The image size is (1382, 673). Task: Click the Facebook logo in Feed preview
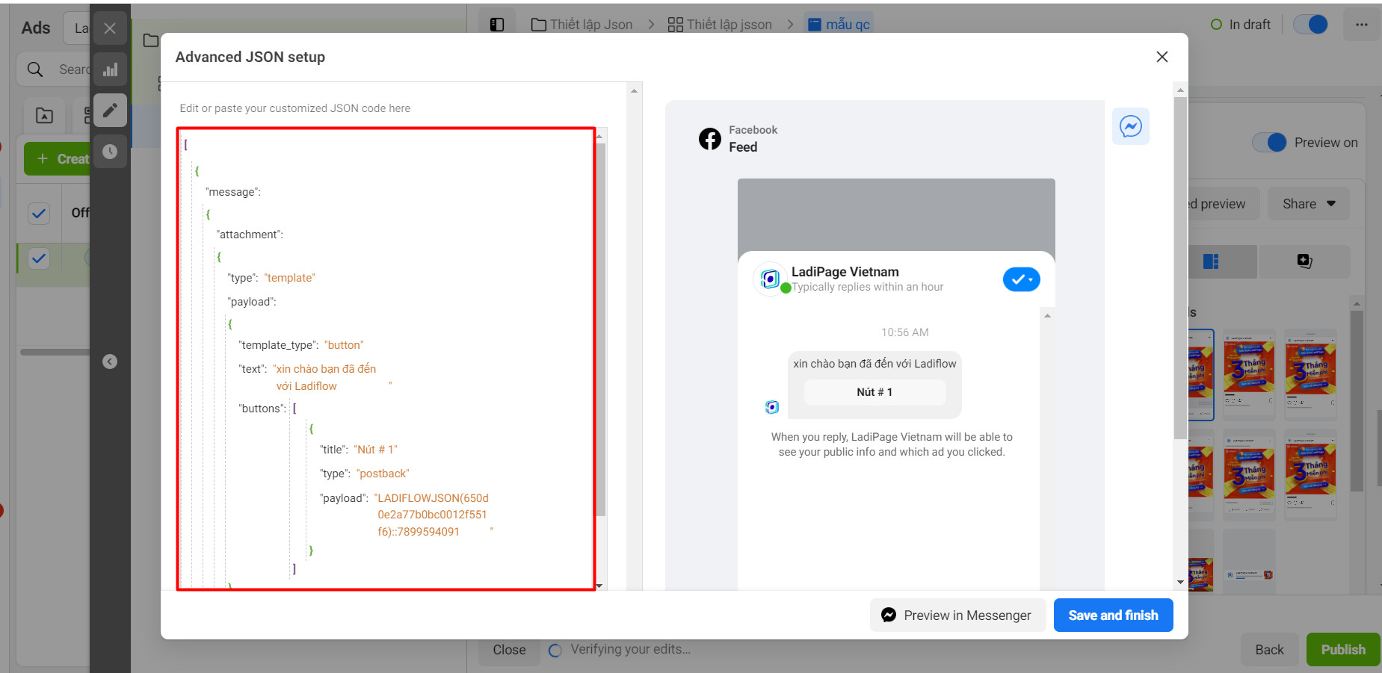pos(710,139)
